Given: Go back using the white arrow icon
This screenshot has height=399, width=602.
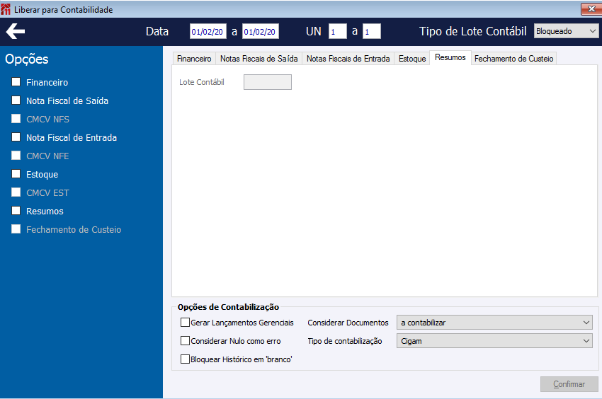Looking at the screenshot, I should pyautogui.click(x=16, y=31).
